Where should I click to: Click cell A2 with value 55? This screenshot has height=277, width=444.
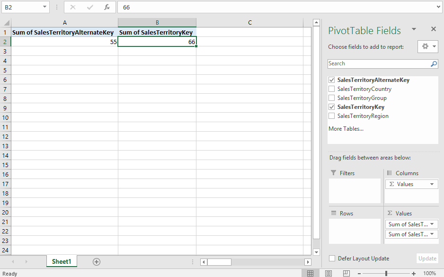(64, 42)
